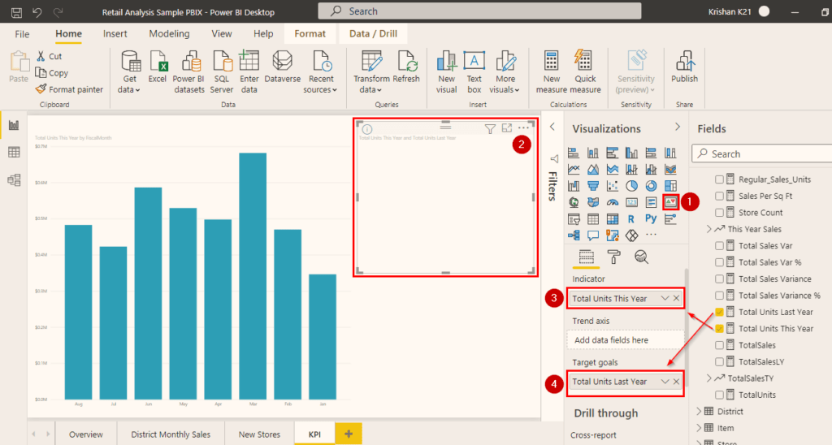Open the Analytics magnifier pane
The height and width of the screenshot is (445, 832).
coord(642,257)
